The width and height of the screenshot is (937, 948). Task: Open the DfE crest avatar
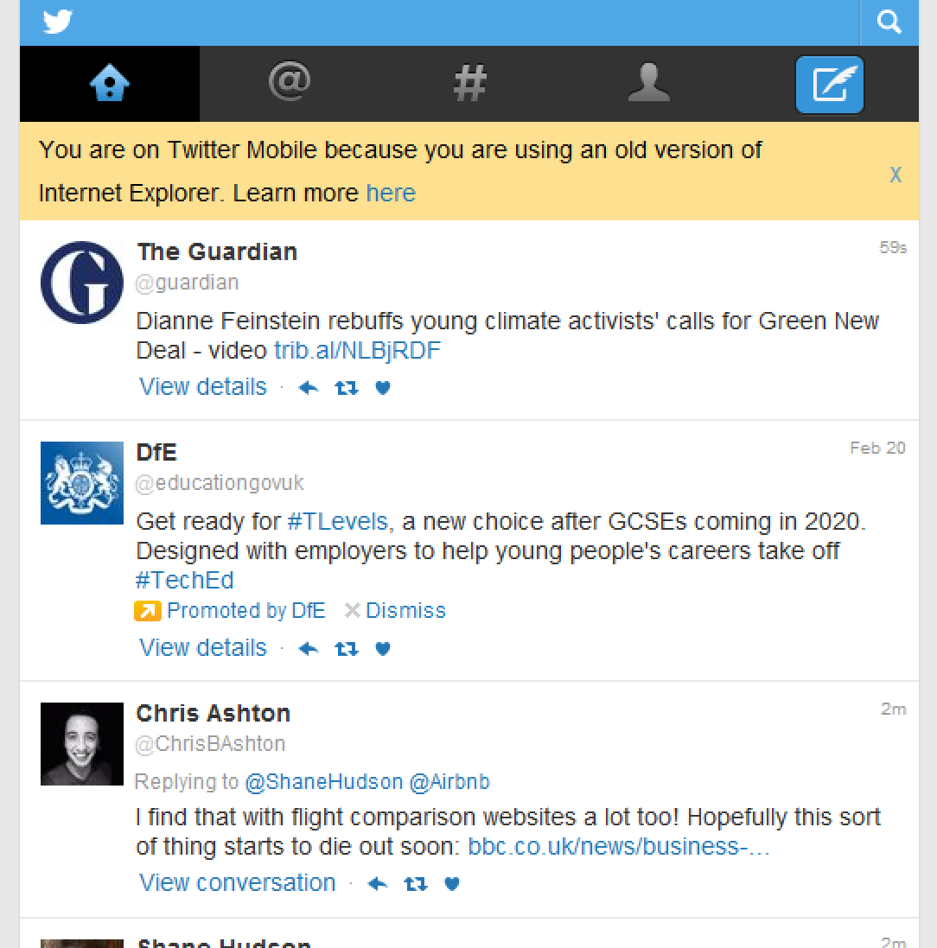tap(81, 482)
